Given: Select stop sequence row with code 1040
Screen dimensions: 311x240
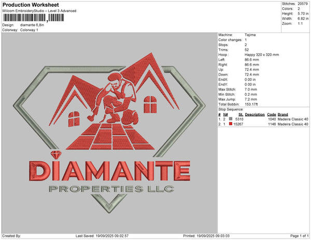Looking at the screenshot, I should click(x=263, y=119).
